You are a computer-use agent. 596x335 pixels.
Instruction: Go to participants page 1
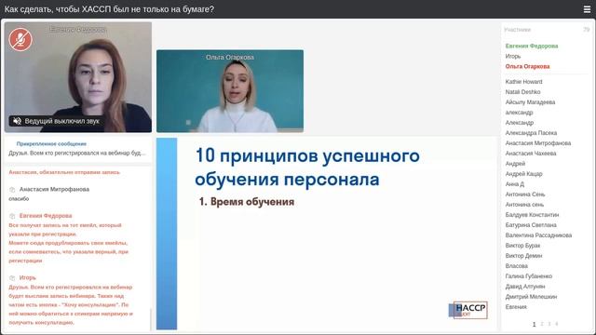click(534, 324)
